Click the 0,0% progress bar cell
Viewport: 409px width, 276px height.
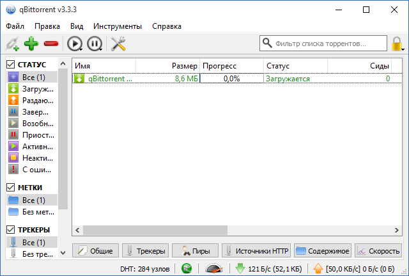pyautogui.click(x=231, y=79)
